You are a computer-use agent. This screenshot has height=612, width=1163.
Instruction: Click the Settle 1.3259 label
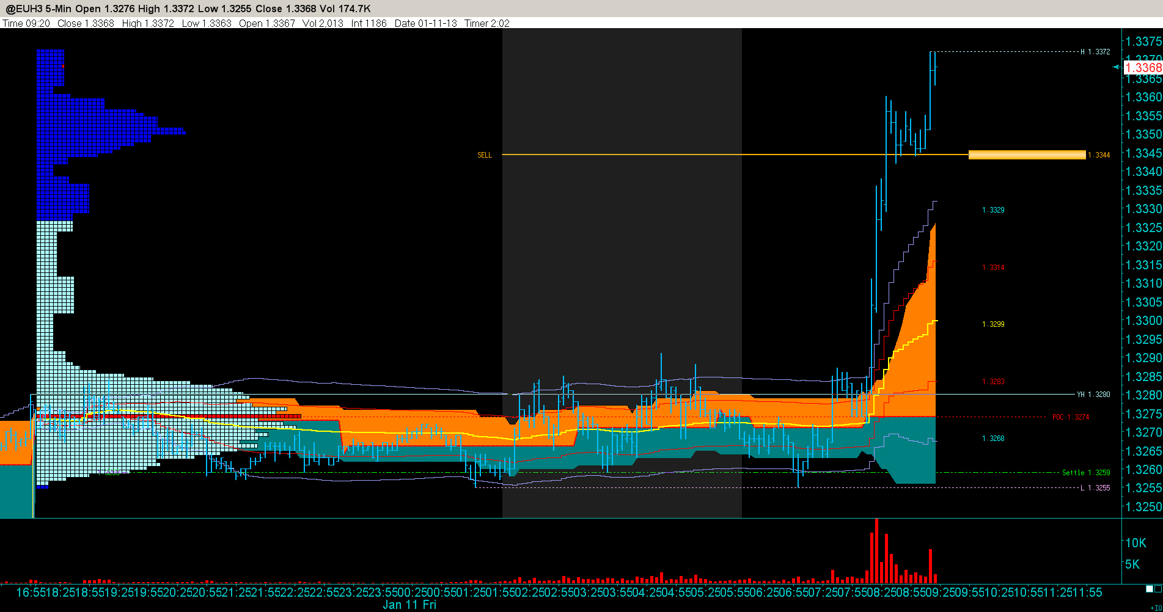tap(1086, 472)
